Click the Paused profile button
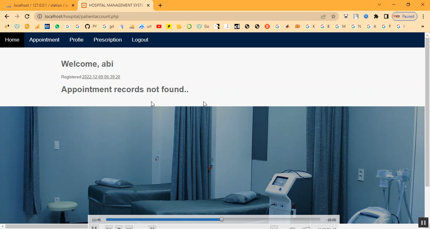 click(405, 17)
